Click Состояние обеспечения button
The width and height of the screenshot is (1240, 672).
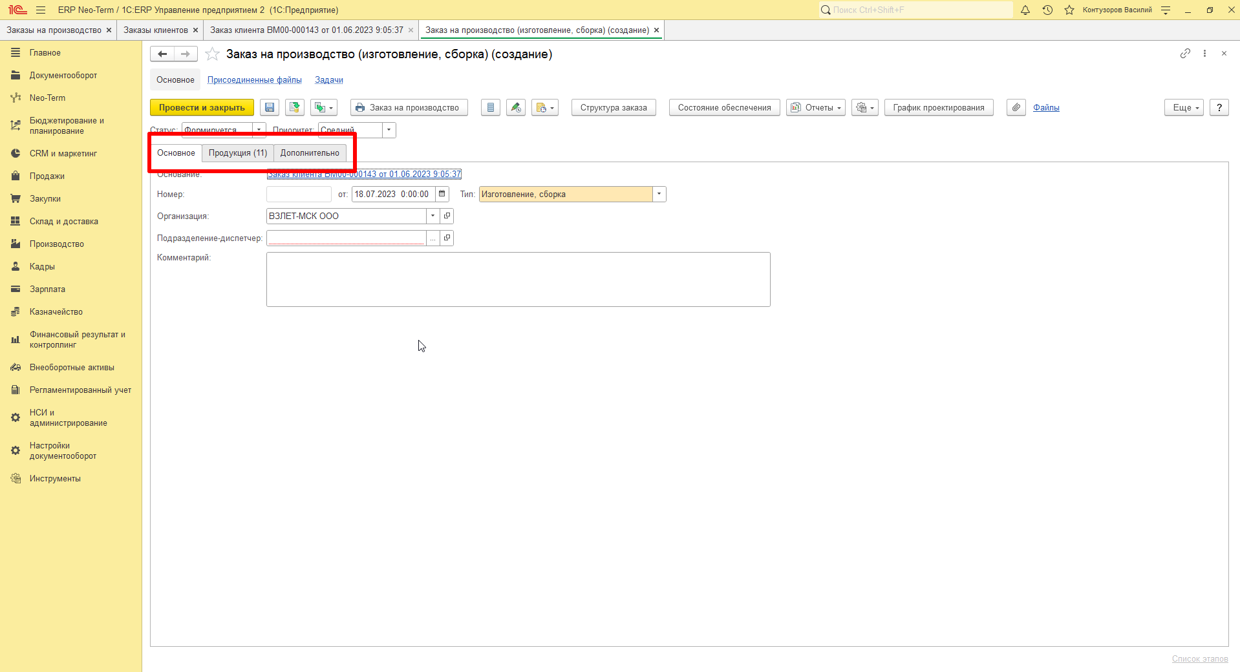pyautogui.click(x=725, y=108)
